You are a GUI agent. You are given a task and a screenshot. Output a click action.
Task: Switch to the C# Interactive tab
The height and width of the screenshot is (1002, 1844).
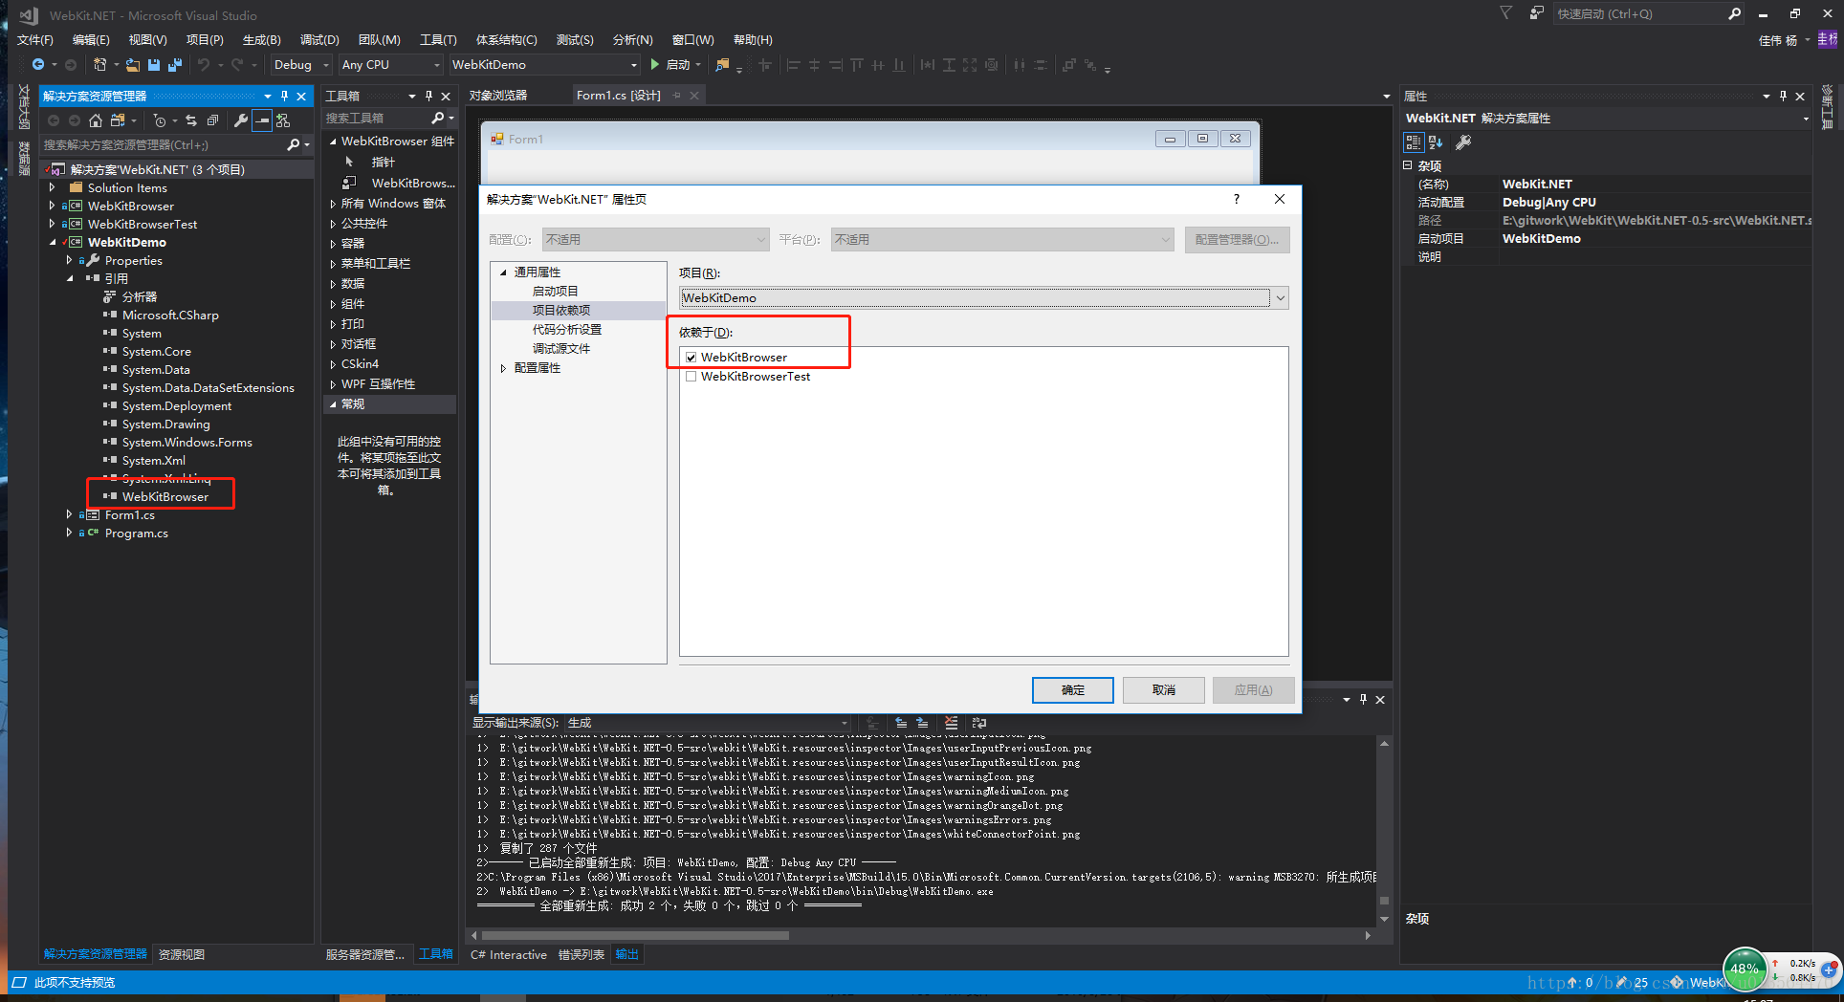coord(509,954)
